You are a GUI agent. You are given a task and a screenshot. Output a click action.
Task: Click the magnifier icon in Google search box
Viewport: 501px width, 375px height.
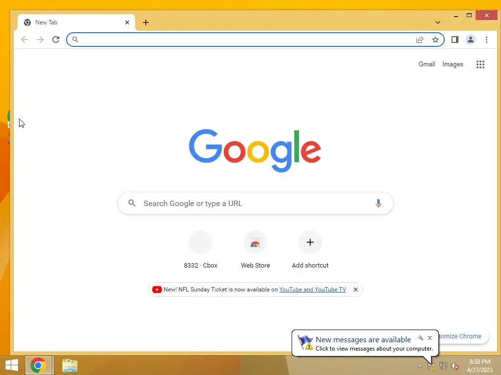[132, 203]
